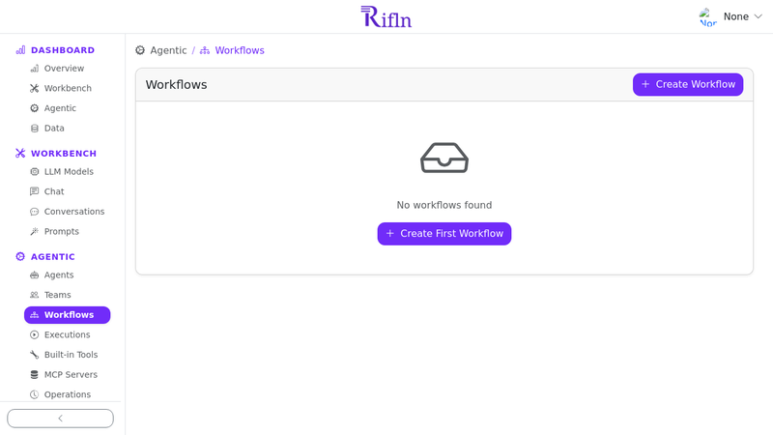The image size is (773, 435).
Task: Click the Teams people icon
Action: [34, 295]
